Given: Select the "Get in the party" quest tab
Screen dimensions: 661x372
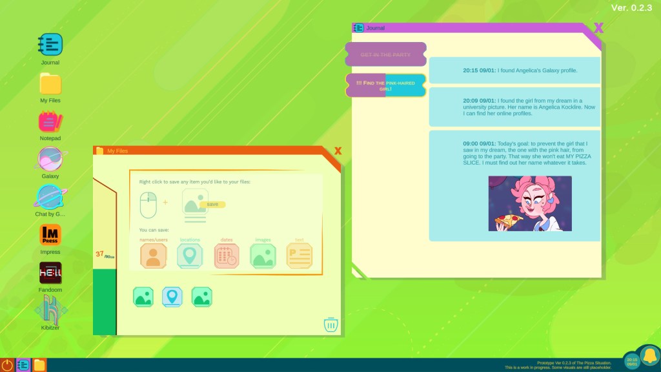Looking at the screenshot, I should click(385, 55).
